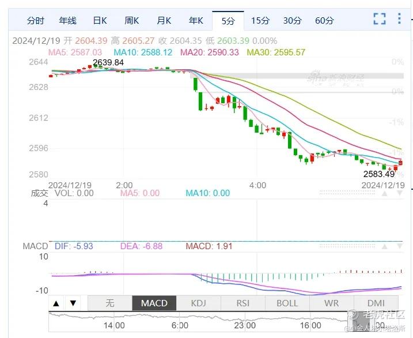
Task: Click the MA30: 2595.57 legend value
Action: click(276, 52)
